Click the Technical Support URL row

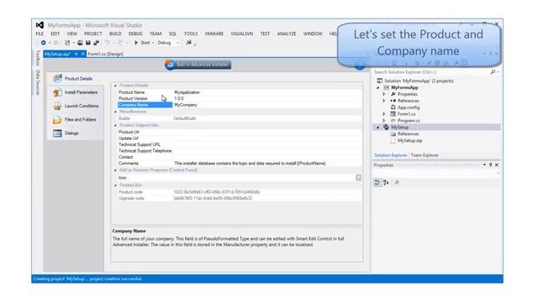click(x=240, y=144)
